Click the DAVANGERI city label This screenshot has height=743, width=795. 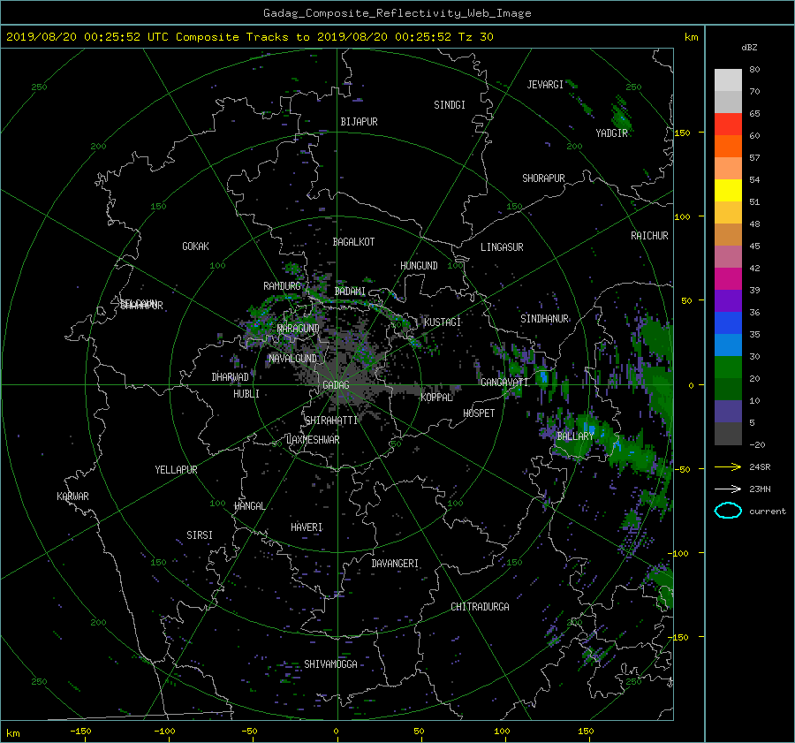click(x=395, y=564)
